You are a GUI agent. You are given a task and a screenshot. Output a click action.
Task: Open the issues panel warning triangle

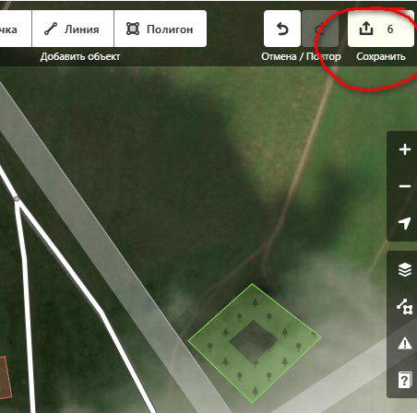(x=405, y=343)
